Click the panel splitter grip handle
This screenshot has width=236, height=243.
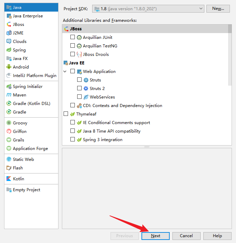147,147
